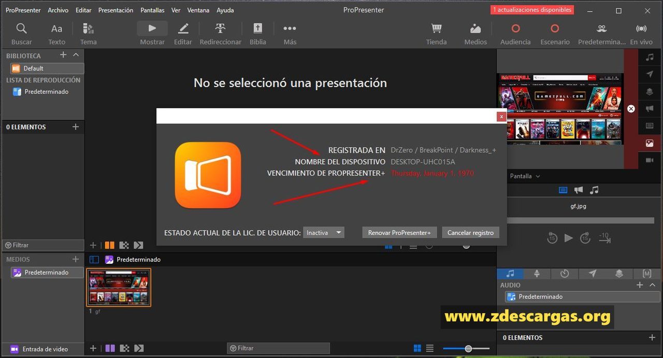Switch to Editar mode in toolbar
This screenshot has height=358, width=663.
(183, 34)
